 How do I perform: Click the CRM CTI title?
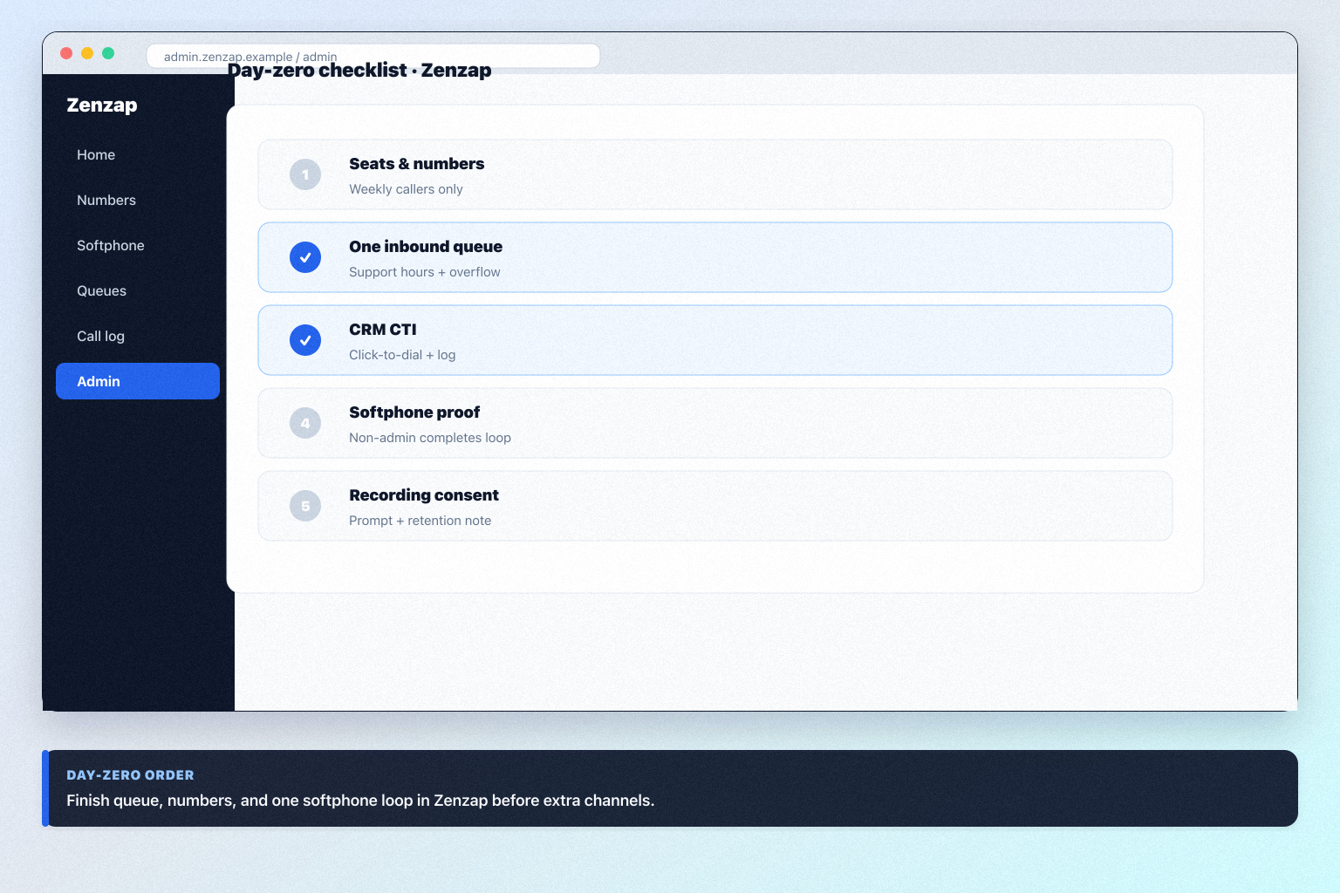(383, 329)
